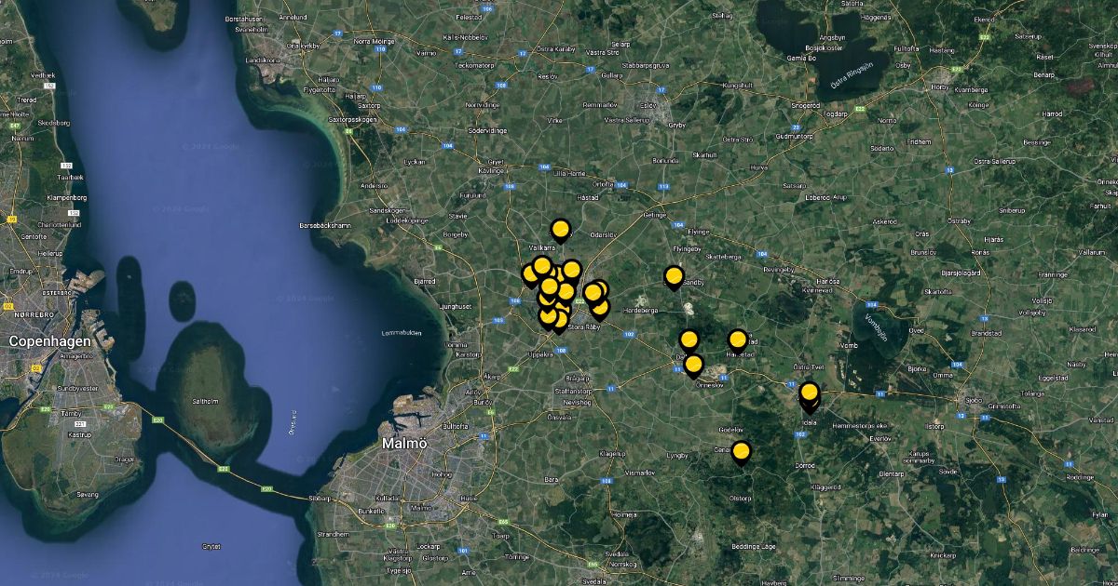Click the Copenhagen city label
The image size is (1118, 586).
pos(50,341)
